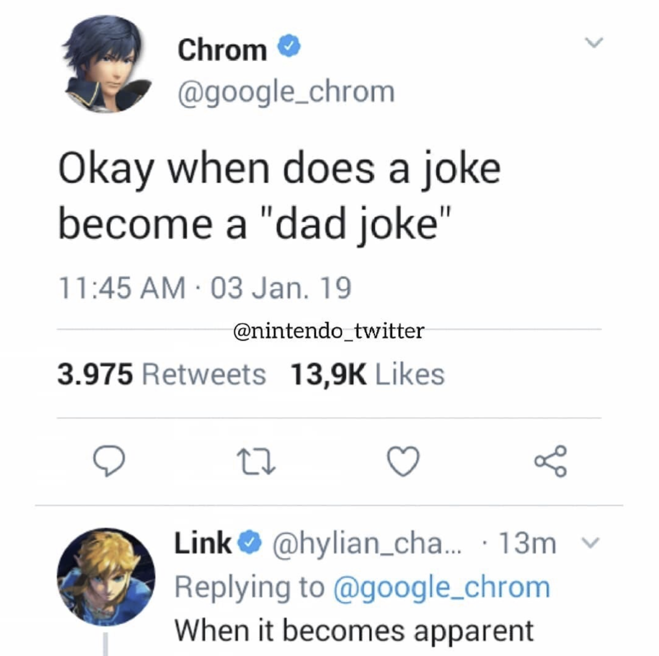The height and width of the screenshot is (656, 659).
Task: Open Link's profile picture
Action: pyautogui.click(x=106, y=577)
